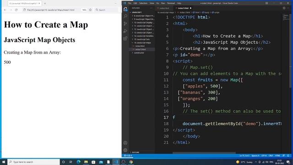Click the browser Search box
293x165 pixels.
106,10
